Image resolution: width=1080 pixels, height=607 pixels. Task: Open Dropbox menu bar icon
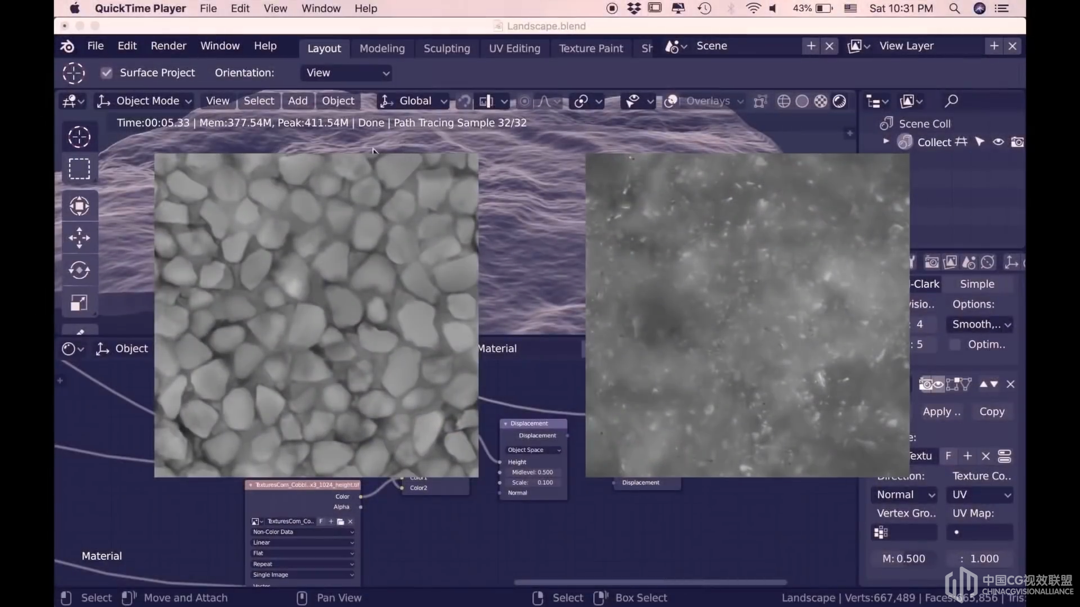point(634,8)
